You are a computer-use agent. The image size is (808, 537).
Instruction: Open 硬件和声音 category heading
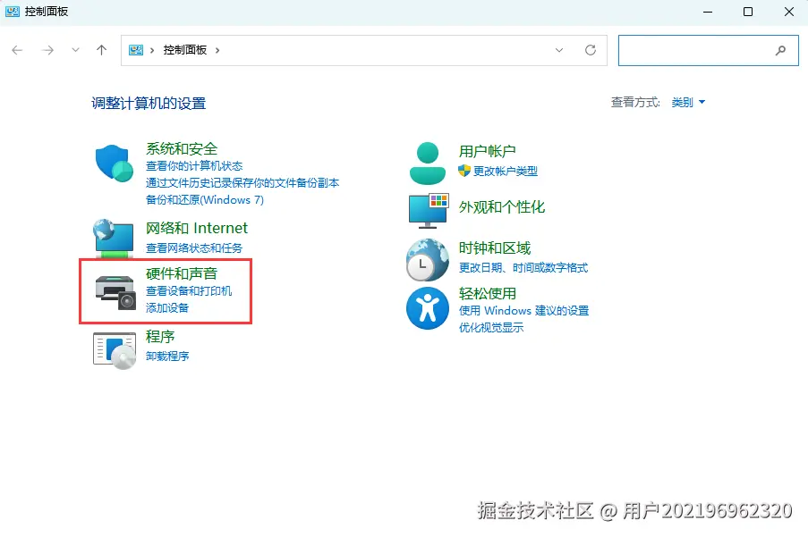click(182, 273)
